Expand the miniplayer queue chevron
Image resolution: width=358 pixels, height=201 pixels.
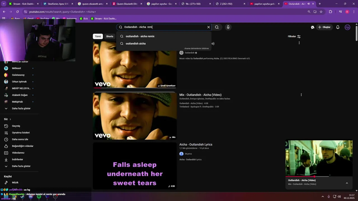click(x=347, y=183)
